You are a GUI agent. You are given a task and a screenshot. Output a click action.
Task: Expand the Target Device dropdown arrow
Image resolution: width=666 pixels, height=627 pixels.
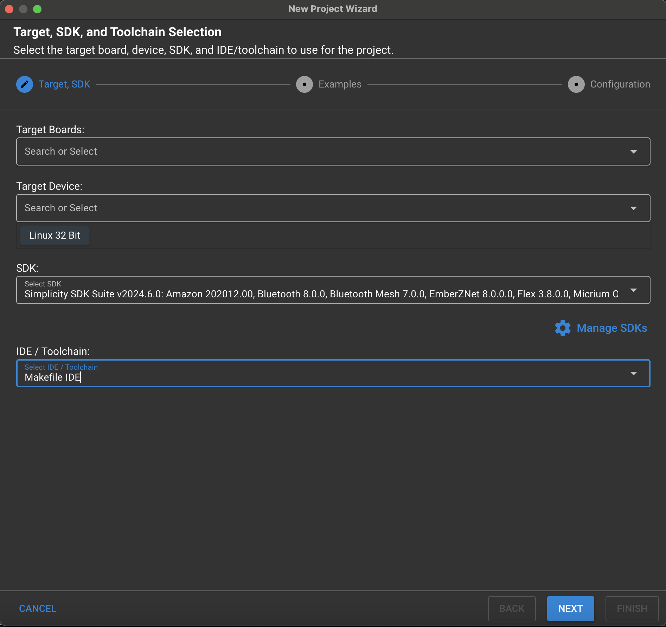633,208
